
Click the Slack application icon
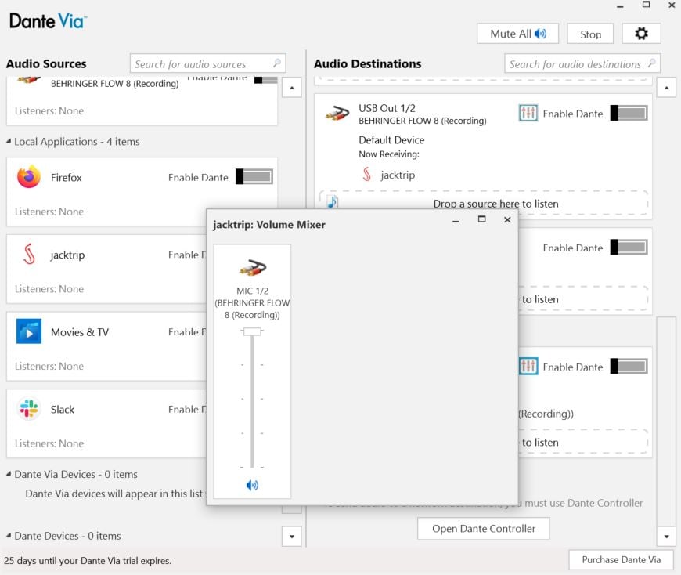click(x=30, y=410)
